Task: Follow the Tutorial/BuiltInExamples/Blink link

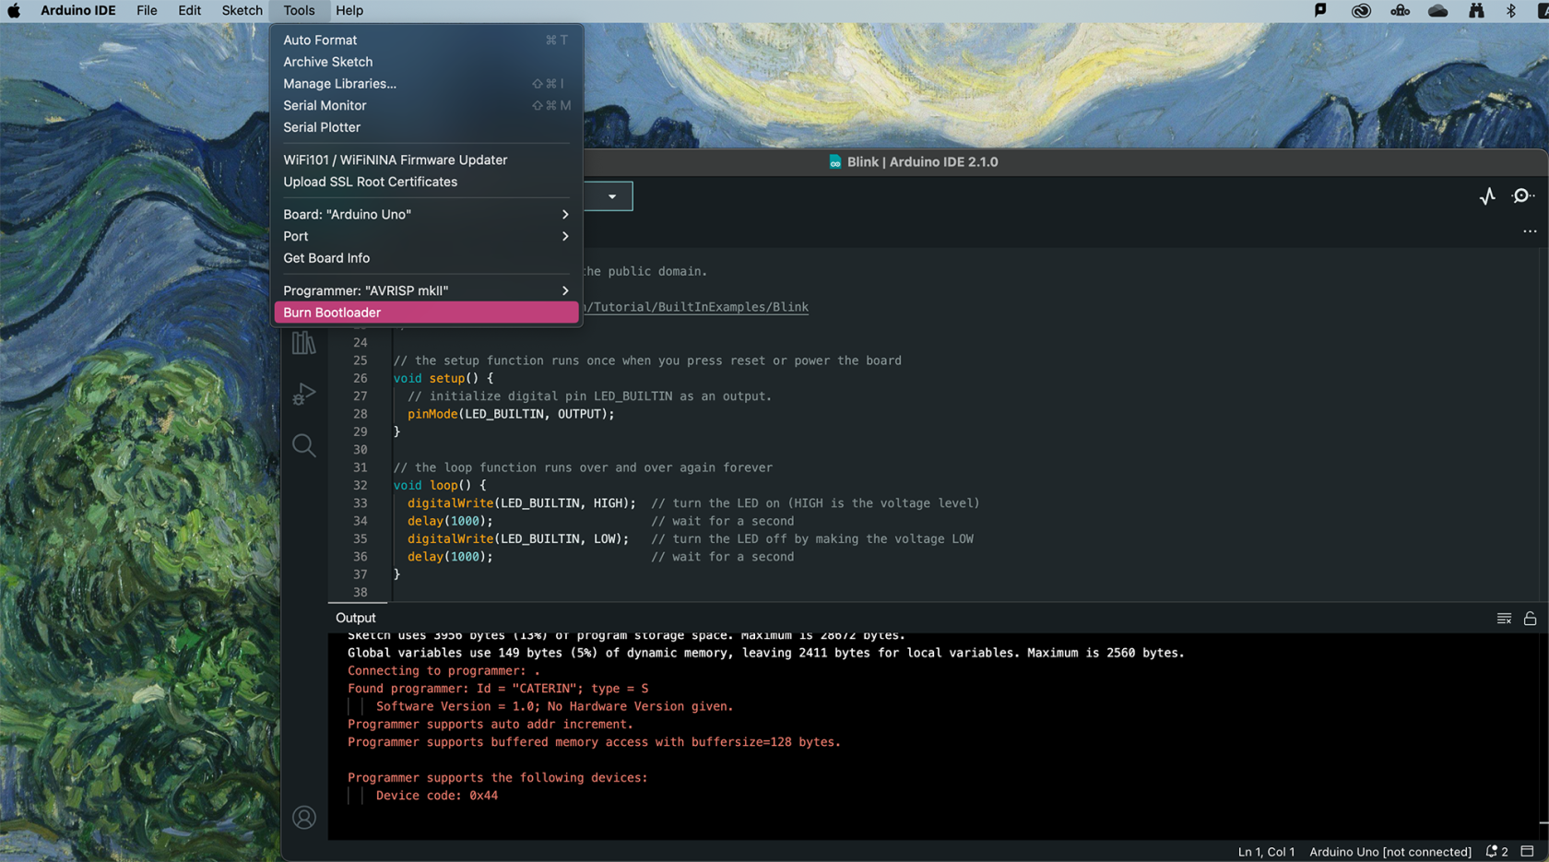Action: [695, 307]
